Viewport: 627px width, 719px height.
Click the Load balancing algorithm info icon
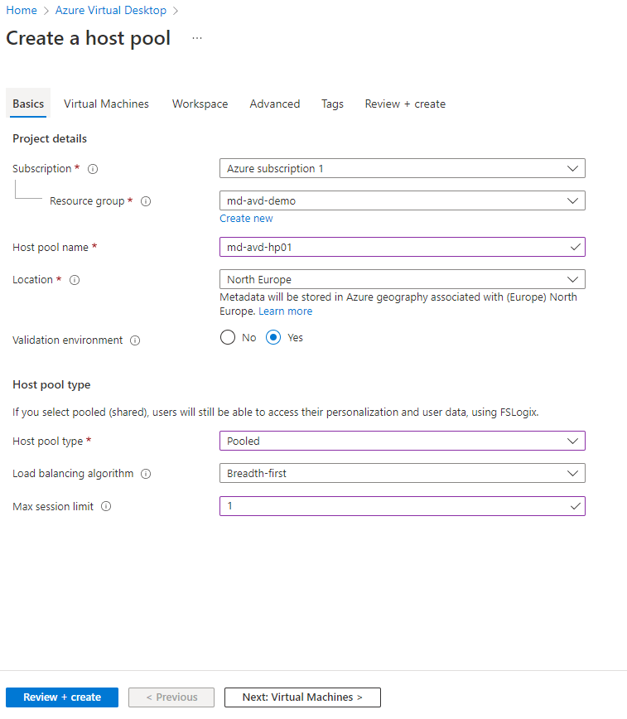(146, 474)
